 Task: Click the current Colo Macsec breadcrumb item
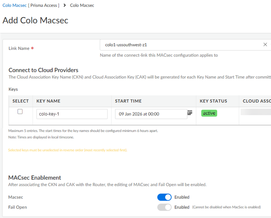point(82,5)
